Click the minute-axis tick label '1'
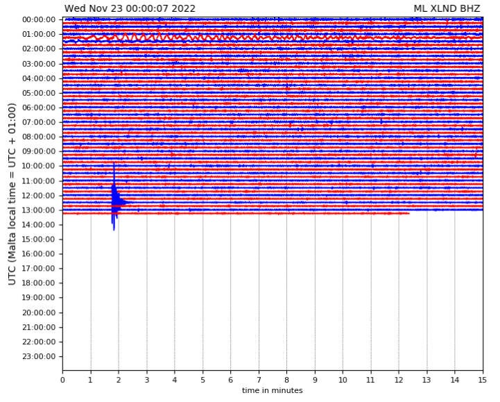500x402 pixels. click(91, 380)
